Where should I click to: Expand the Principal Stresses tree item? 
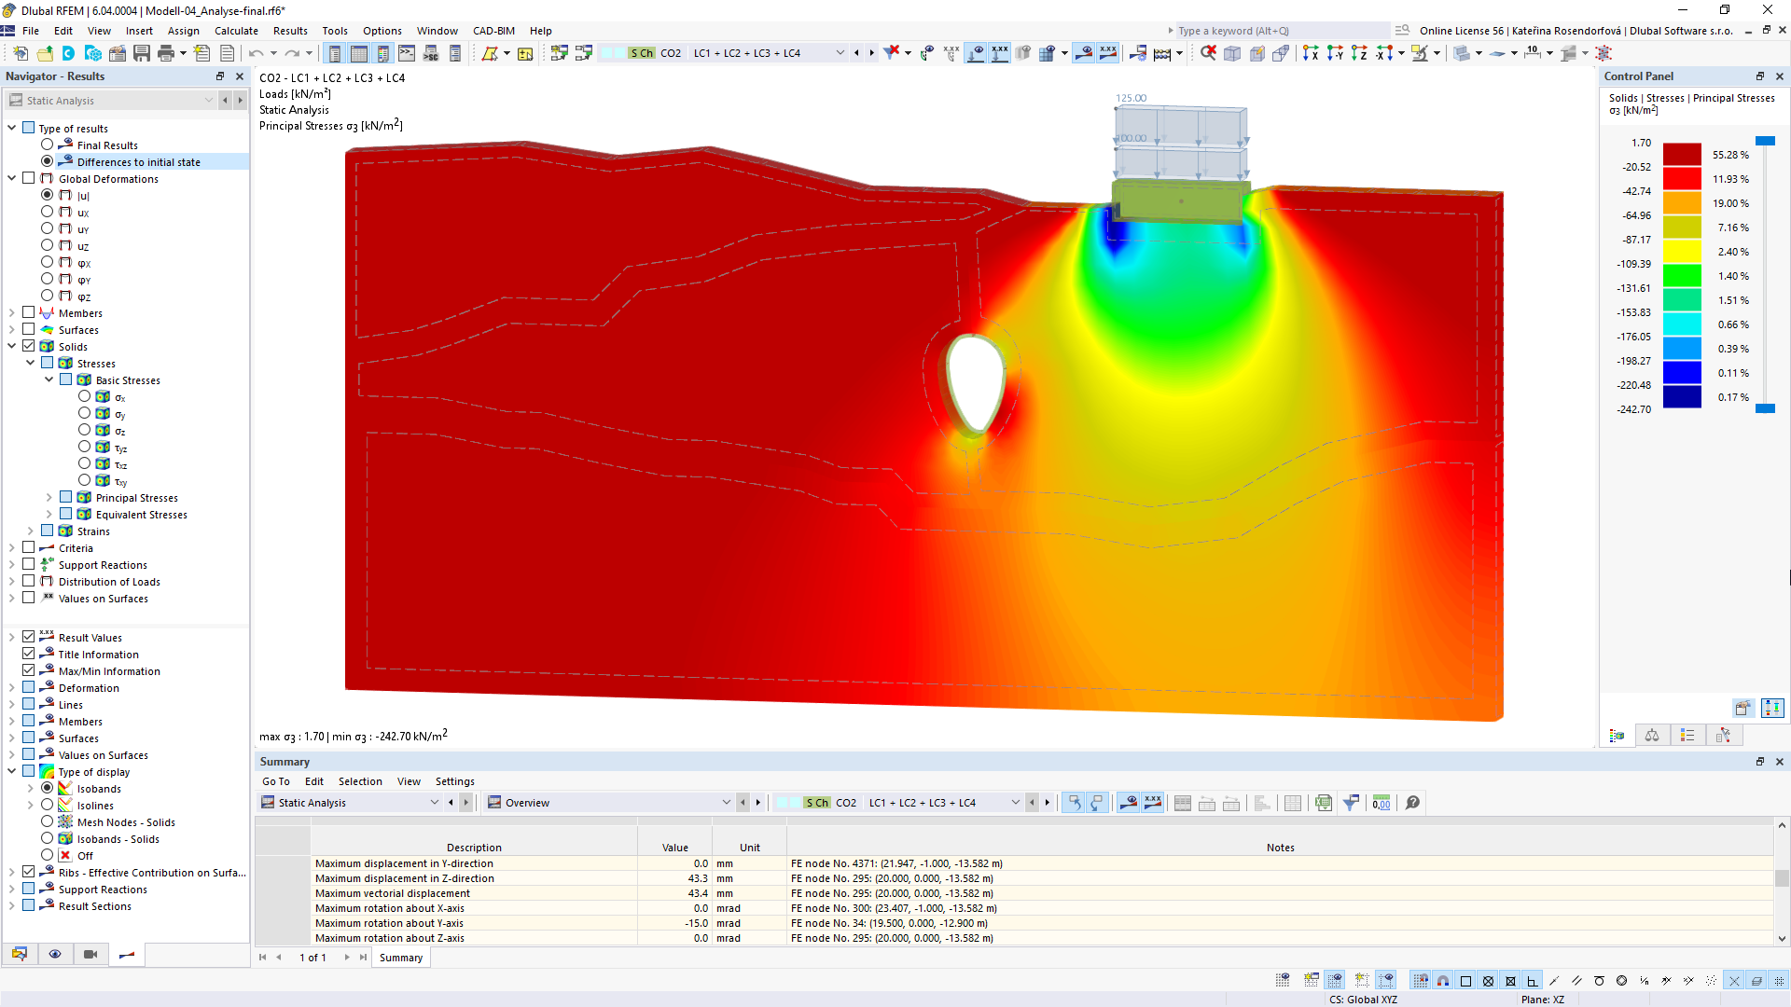coord(48,498)
